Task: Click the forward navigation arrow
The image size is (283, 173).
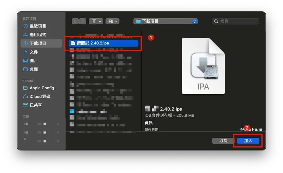Action: [83, 21]
